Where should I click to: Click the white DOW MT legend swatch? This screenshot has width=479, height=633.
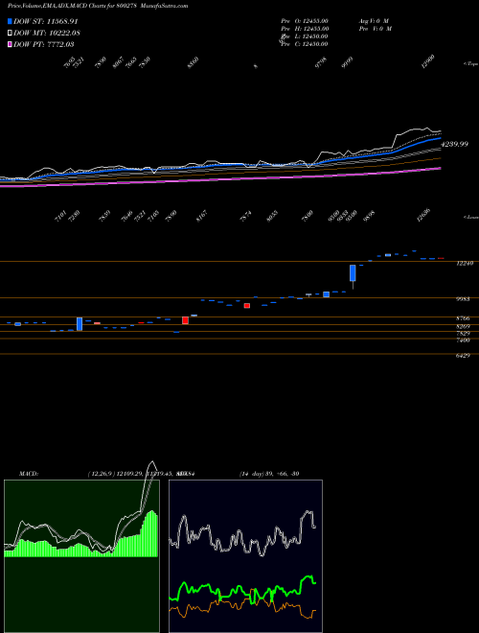click(11, 34)
